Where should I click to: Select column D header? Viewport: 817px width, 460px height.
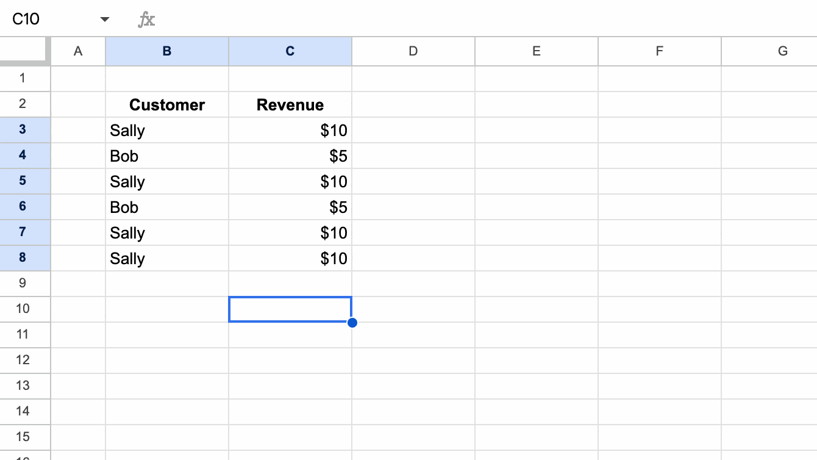413,51
